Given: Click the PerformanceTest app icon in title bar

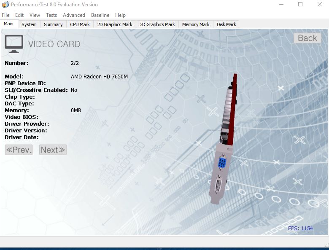Looking at the screenshot, I should 5,4.
